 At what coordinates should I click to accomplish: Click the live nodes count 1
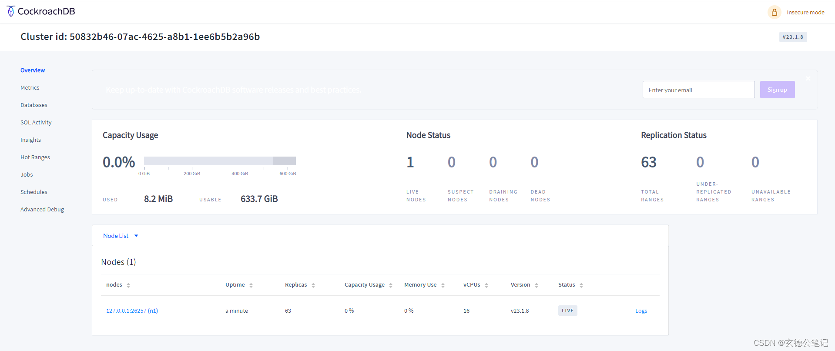click(x=410, y=162)
